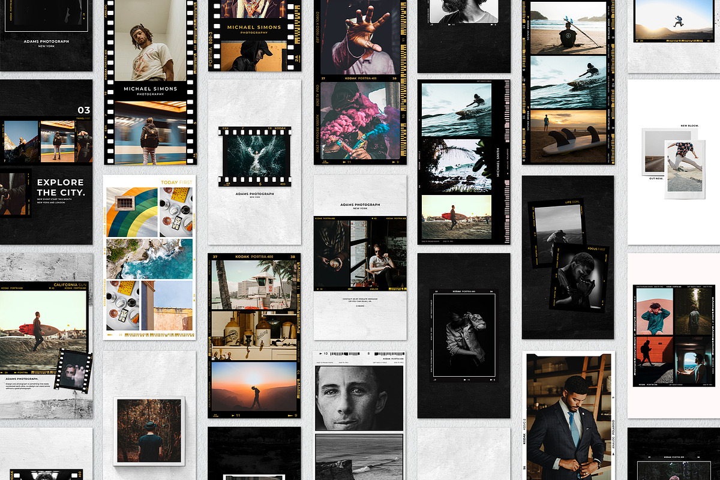The height and width of the screenshot is (480, 720).
Task: Click the 'LIFE GOAL' label
Action: pyautogui.click(x=574, y=203)
